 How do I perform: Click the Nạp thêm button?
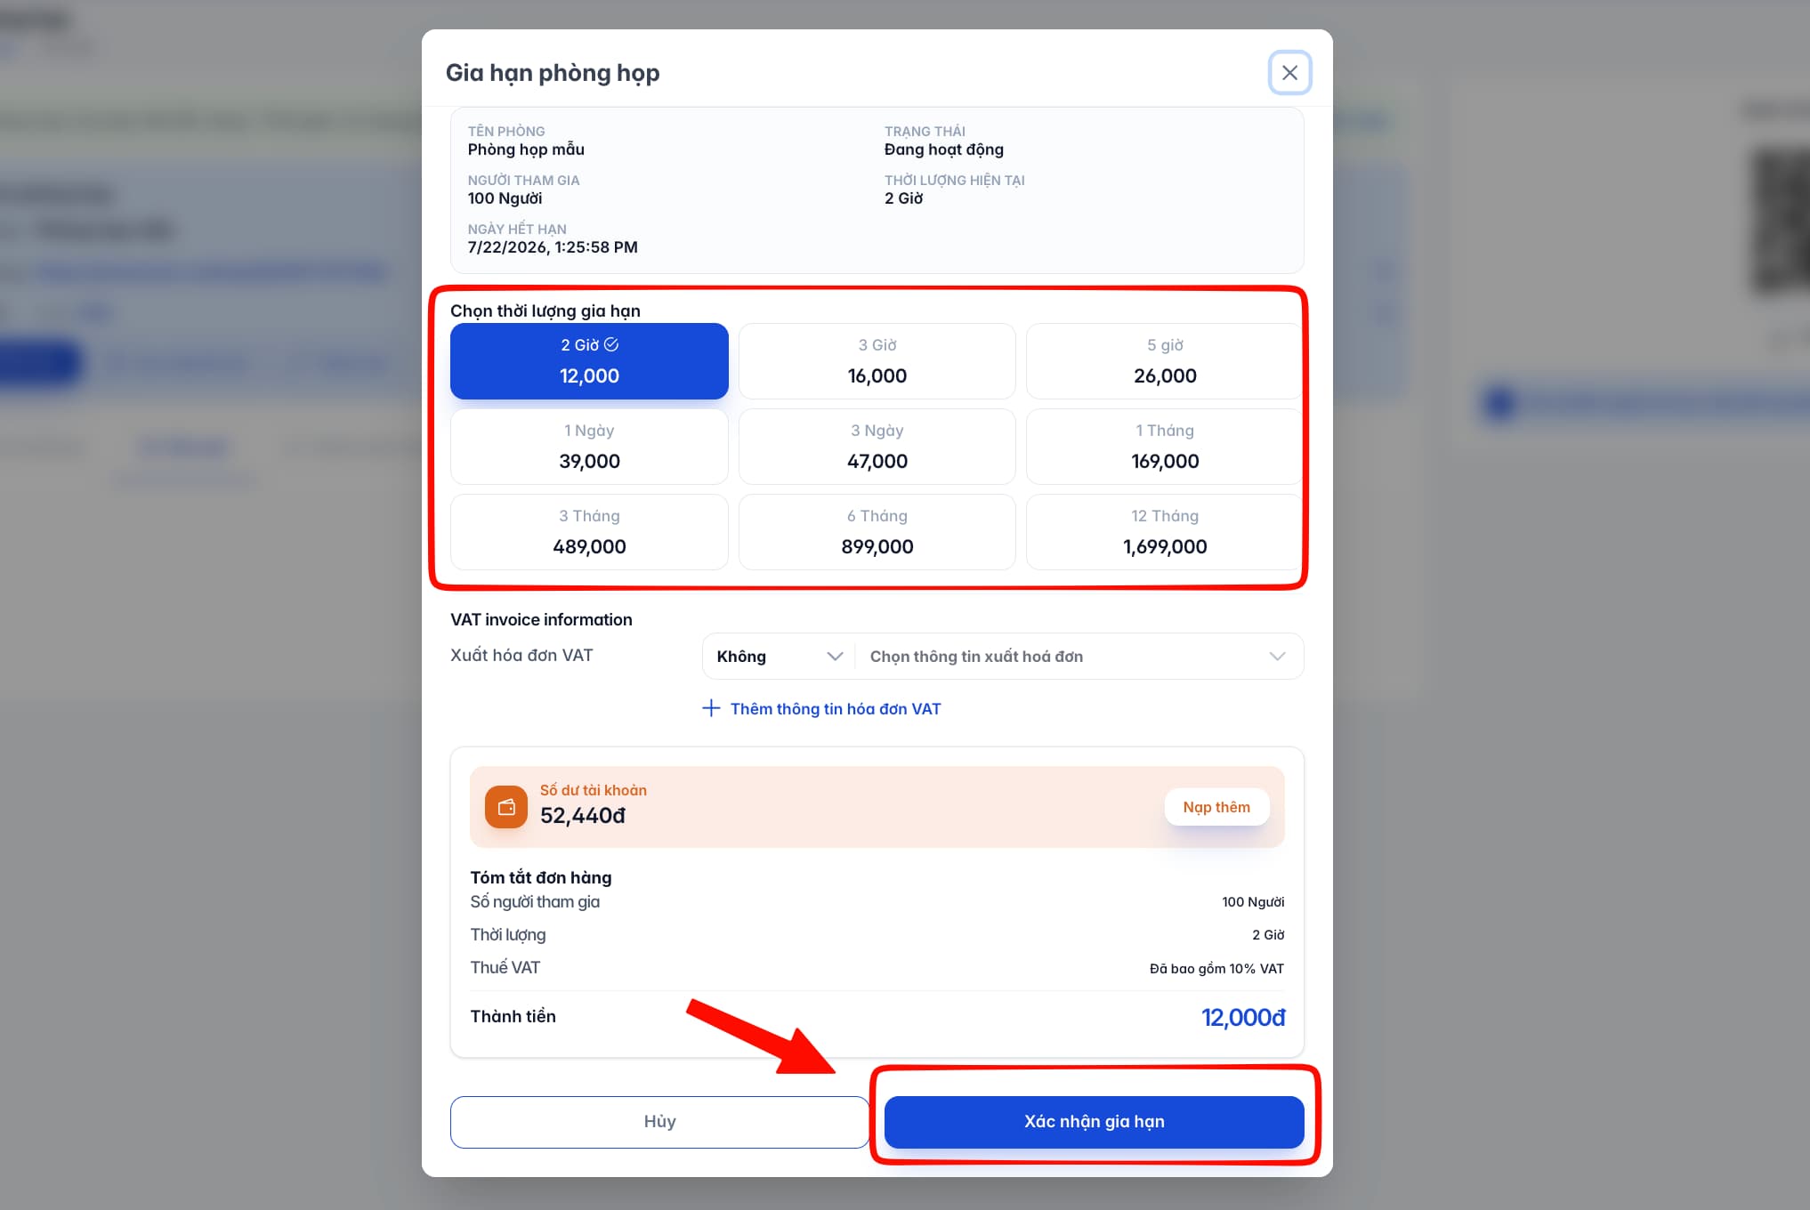point(1216,807)
